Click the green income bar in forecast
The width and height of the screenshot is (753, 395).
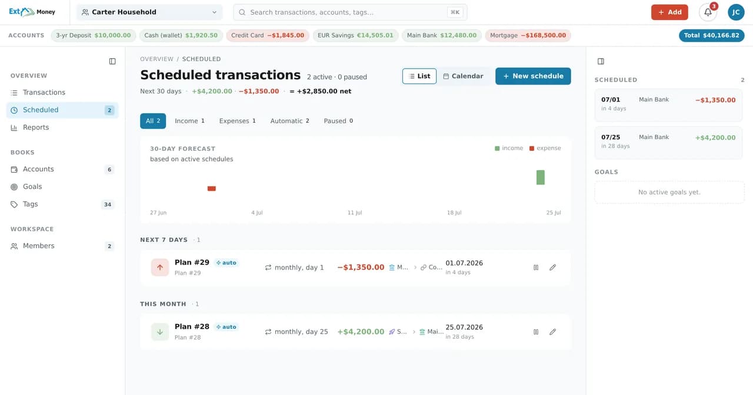tap(540, 177)
